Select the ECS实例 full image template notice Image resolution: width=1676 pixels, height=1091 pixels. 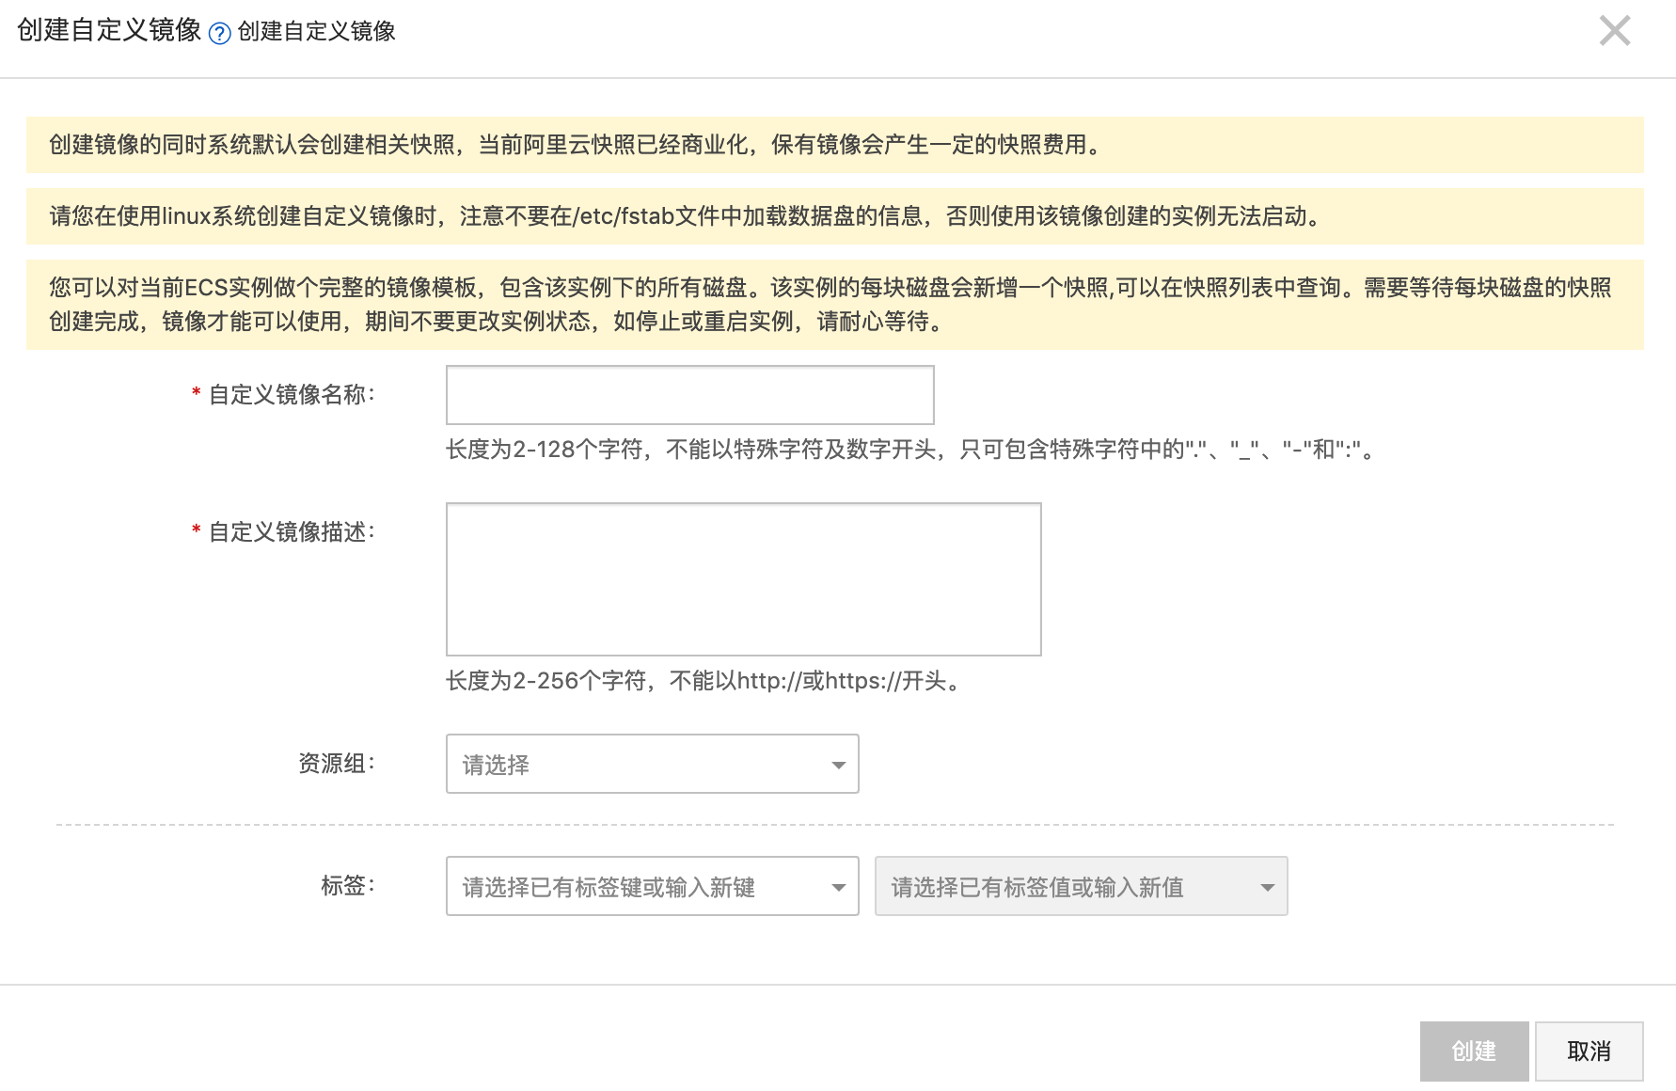(x=834, y=305)
